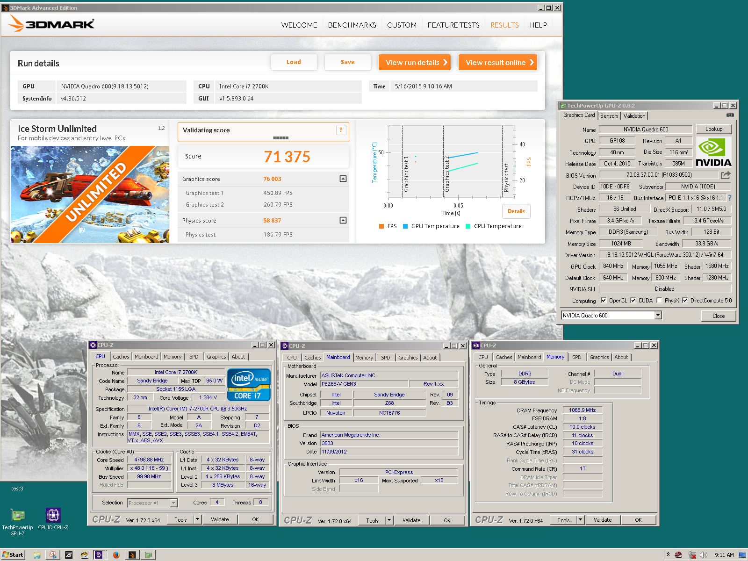
Task: Click the GPU Name field NVIDIA Quadro 600
Action: [646, 129]
